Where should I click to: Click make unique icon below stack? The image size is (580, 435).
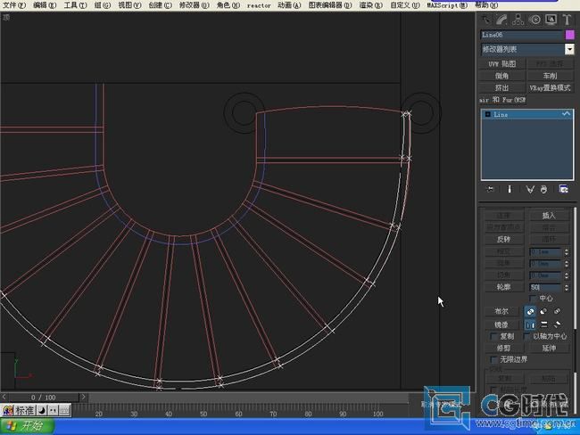[x=530, y=190]
